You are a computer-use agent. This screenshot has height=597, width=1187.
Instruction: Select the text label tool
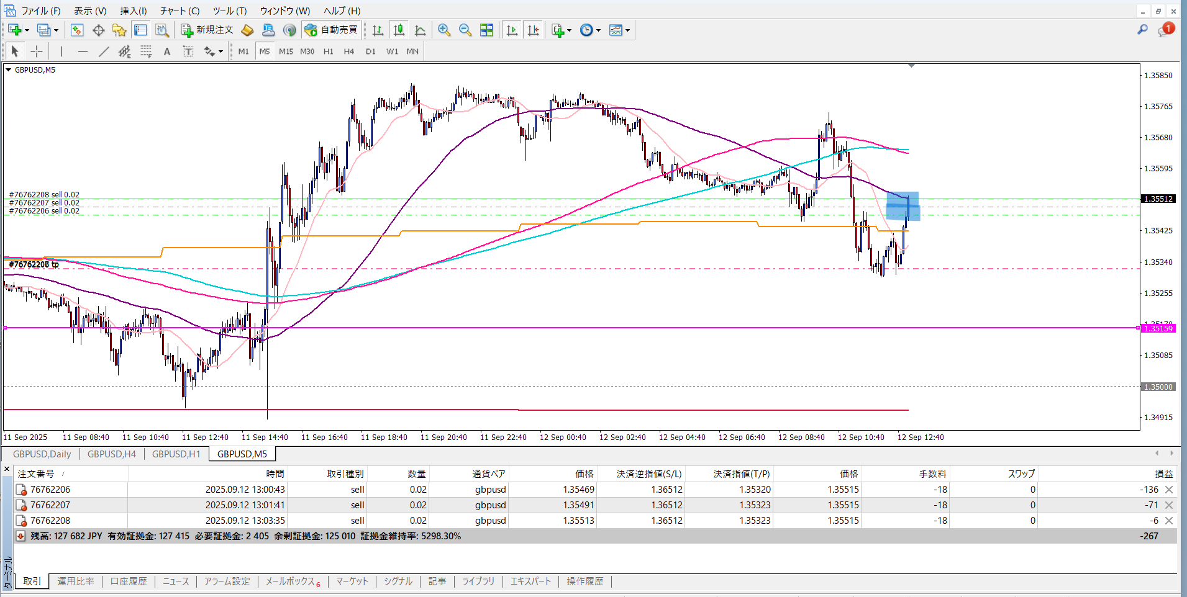pyautogui.click(x=166, y=52)
